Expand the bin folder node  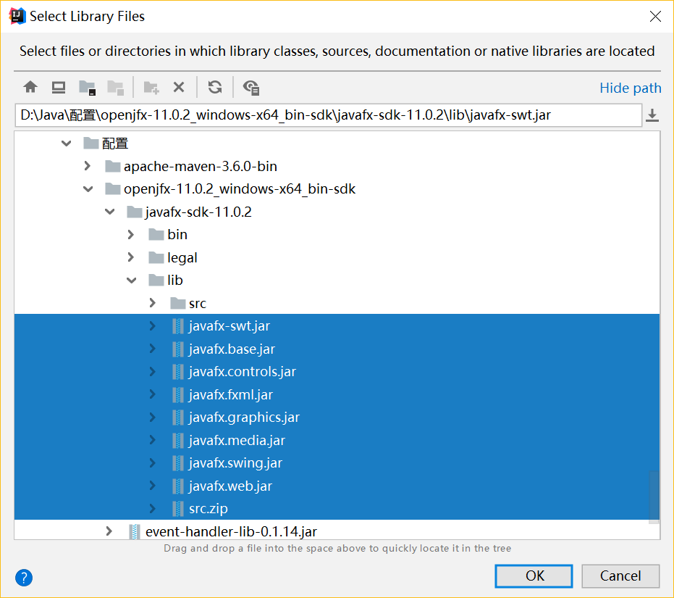point(131,234)
